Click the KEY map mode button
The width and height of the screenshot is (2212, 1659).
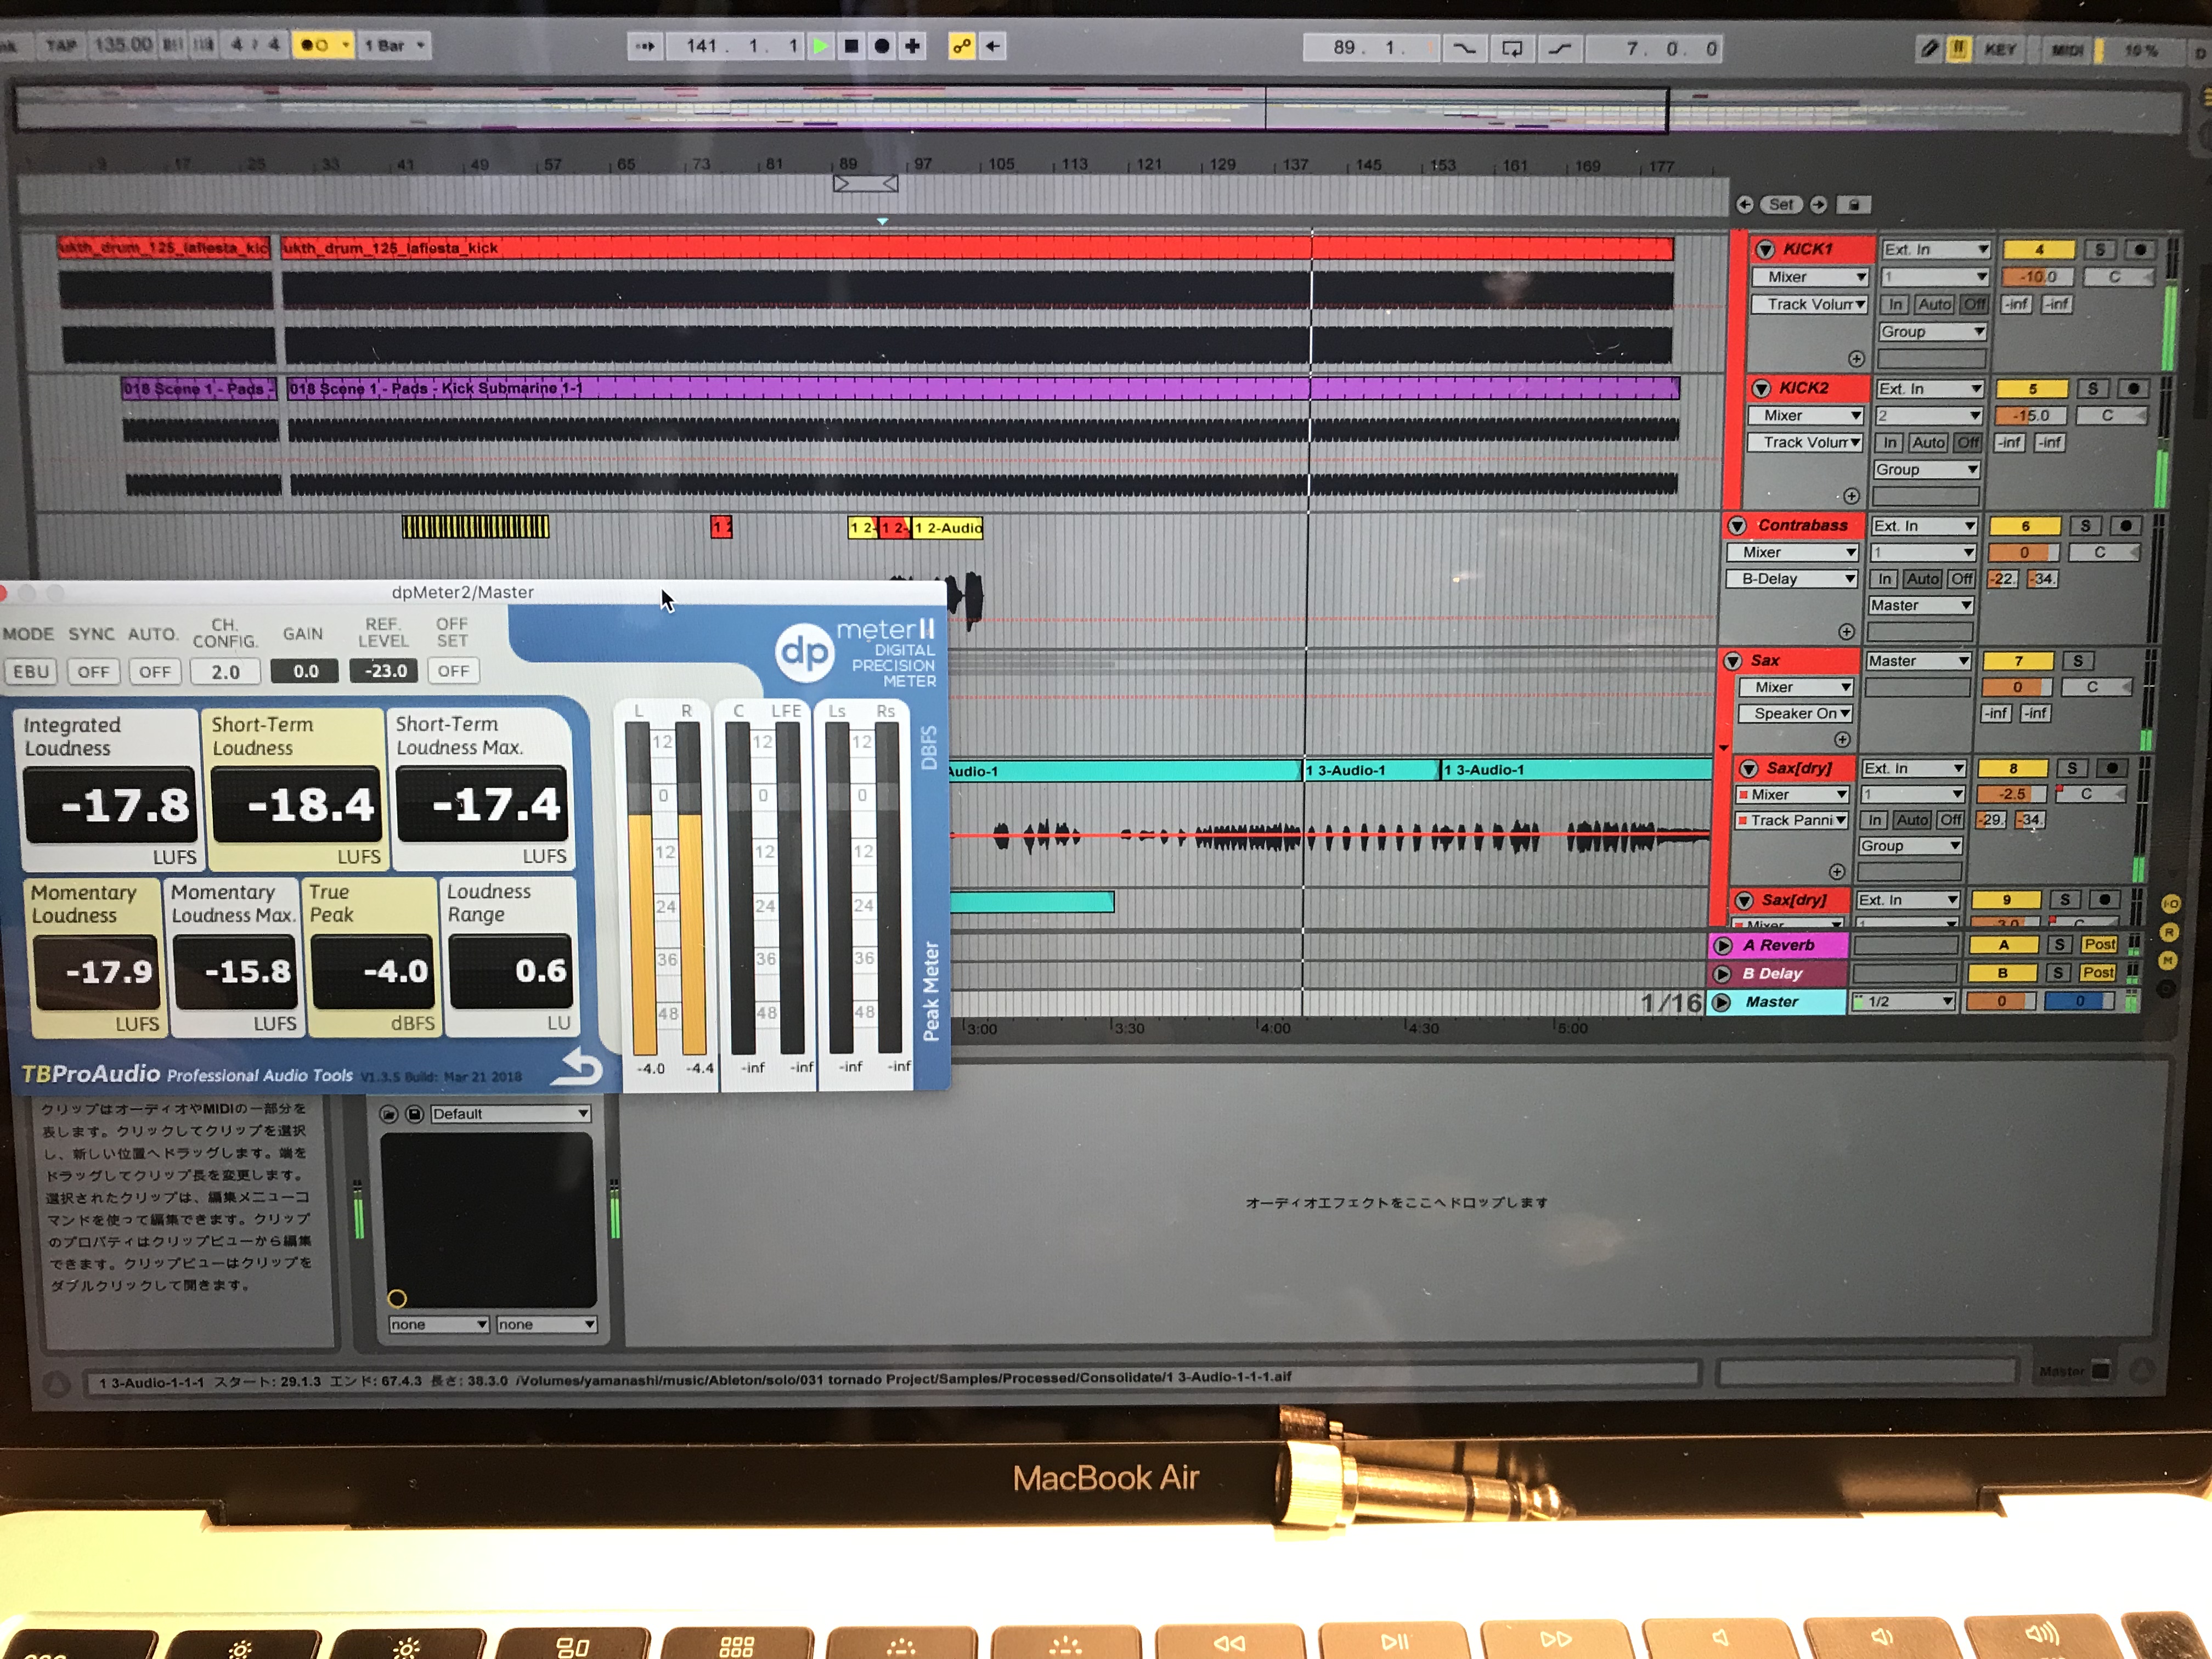pos(2000,50)
